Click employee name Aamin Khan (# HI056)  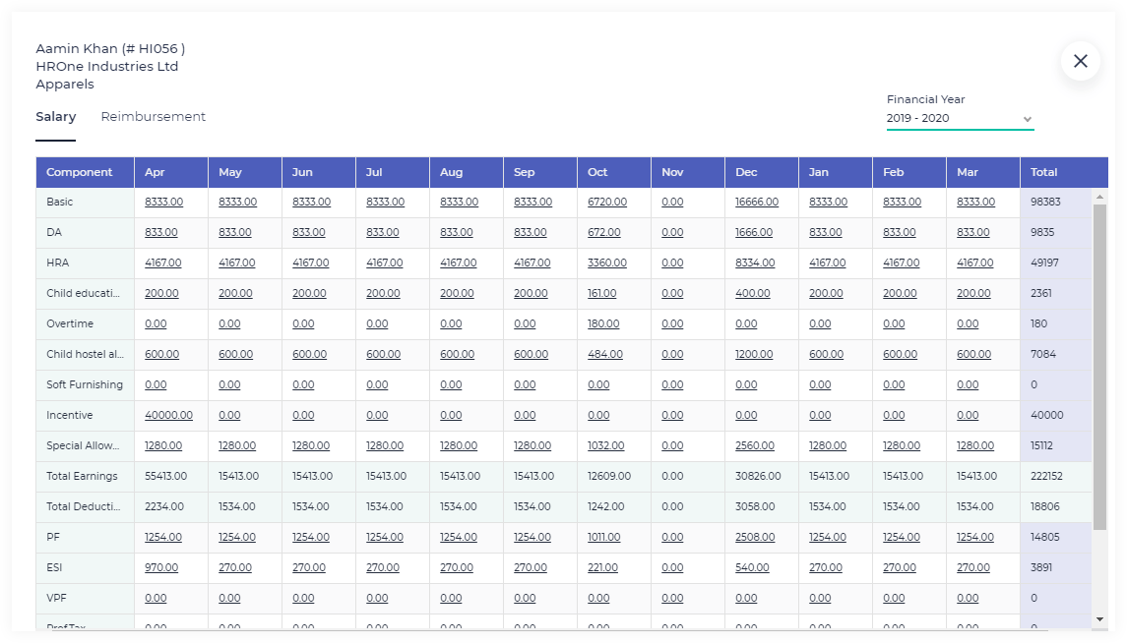point(110,49)
